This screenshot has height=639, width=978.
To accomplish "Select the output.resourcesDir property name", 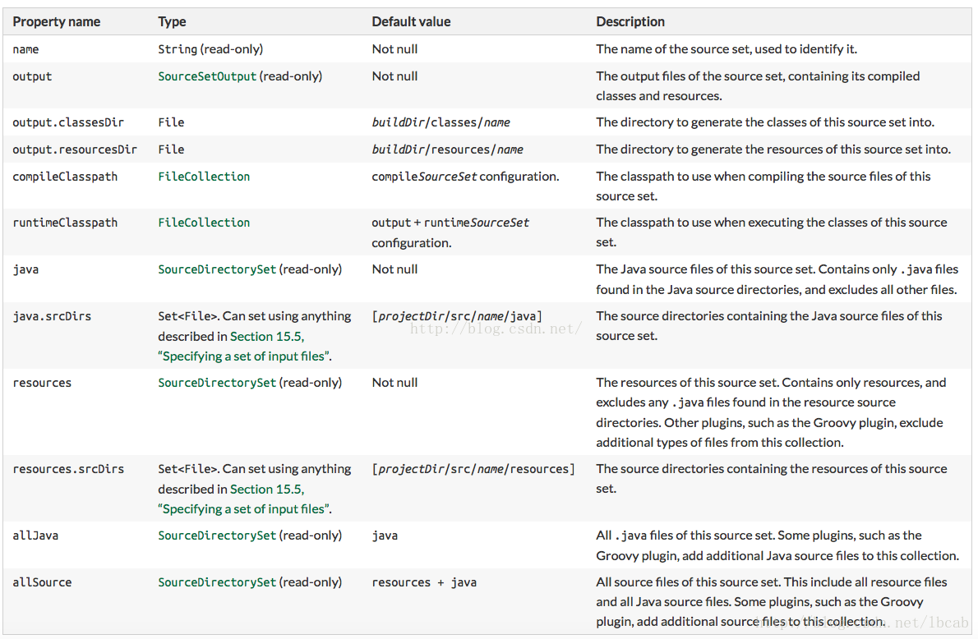I will click(x=75, y=149).
